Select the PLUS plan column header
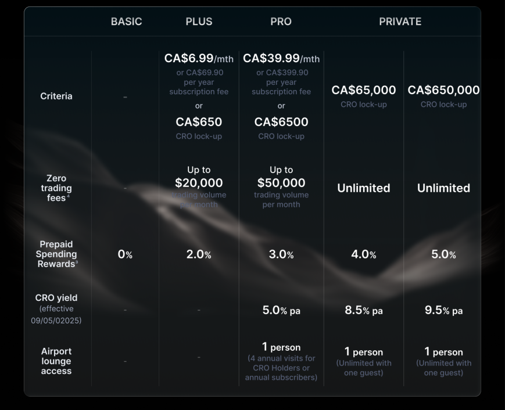This screenshot has height=410, width=505. click(x=199, y=21)
